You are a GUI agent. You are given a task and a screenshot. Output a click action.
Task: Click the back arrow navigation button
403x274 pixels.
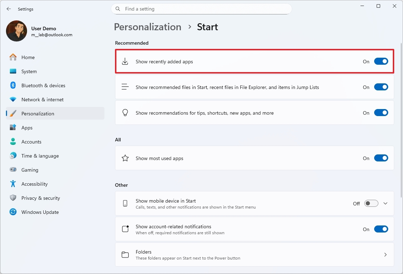[x=8, y=9]
